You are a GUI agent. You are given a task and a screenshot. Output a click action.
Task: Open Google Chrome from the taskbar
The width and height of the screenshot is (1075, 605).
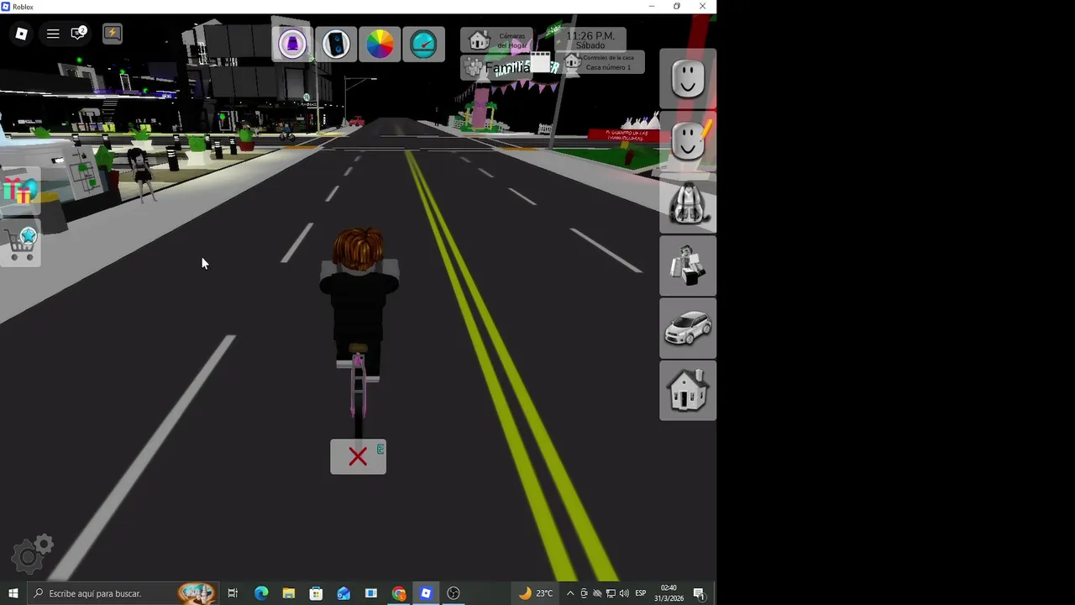[399, 593]
